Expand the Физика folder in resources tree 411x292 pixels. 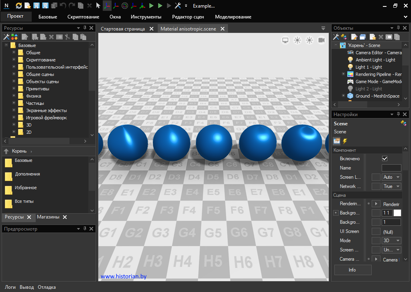click(14, 96)
